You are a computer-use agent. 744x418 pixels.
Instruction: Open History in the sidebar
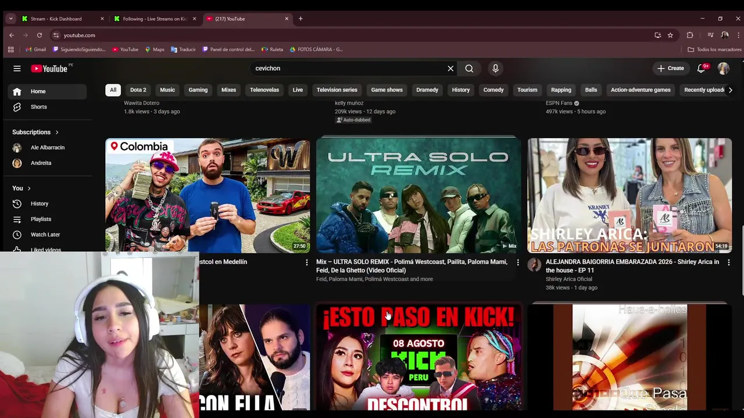tap(47, 204)
